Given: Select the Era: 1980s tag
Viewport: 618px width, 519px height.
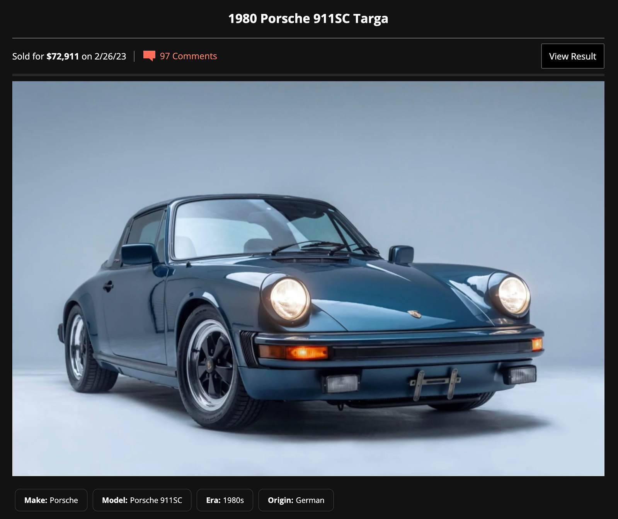Looking at the screenshot, I should point(225,500).
